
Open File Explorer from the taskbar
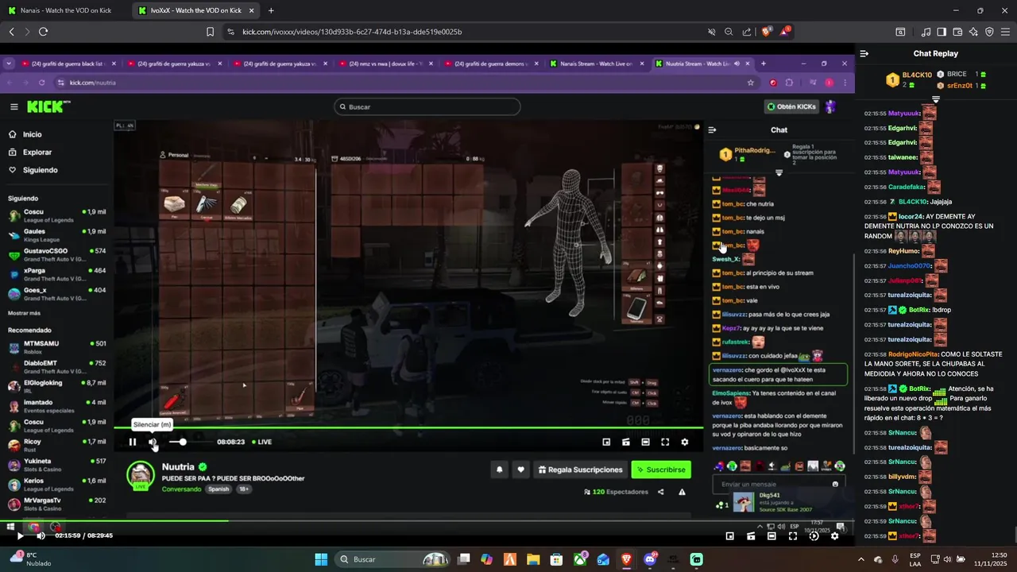[533, 559]
